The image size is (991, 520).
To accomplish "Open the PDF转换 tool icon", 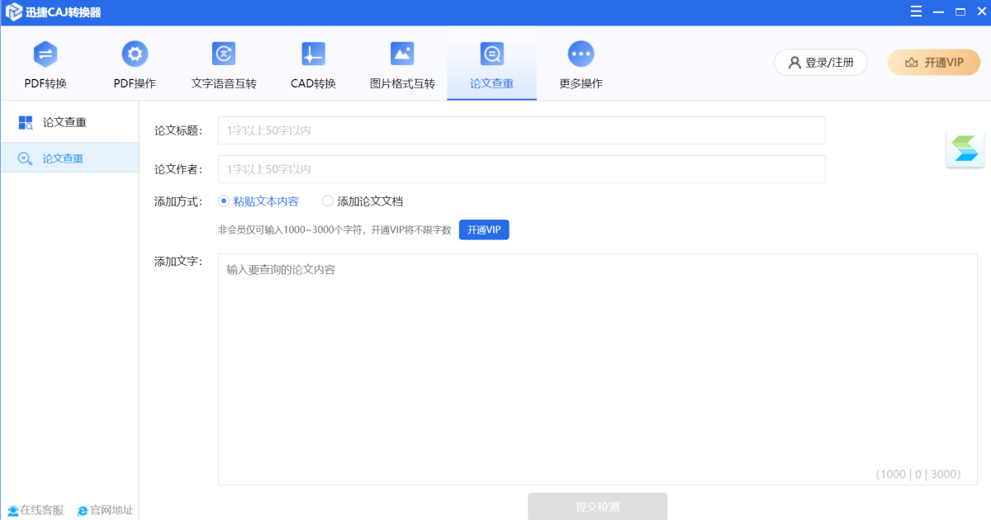I will point(45,54).
